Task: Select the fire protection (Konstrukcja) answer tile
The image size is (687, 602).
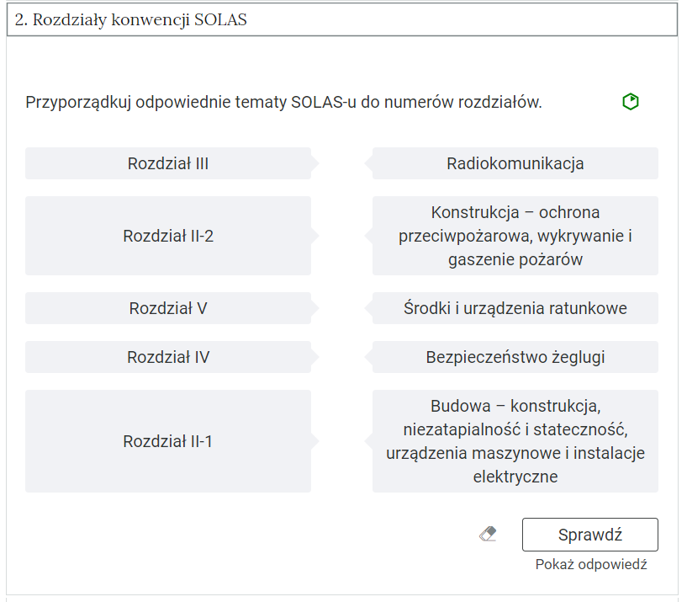Action: point(515,236)
